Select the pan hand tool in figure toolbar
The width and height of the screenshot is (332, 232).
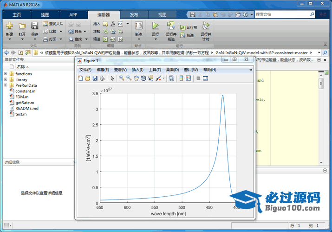[x=136, y=78]
